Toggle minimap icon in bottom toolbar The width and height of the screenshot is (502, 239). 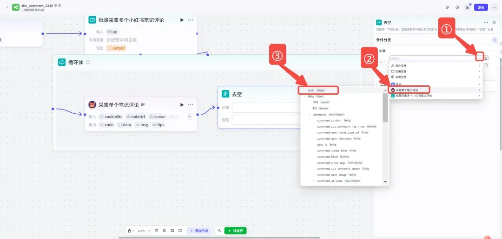180,231
